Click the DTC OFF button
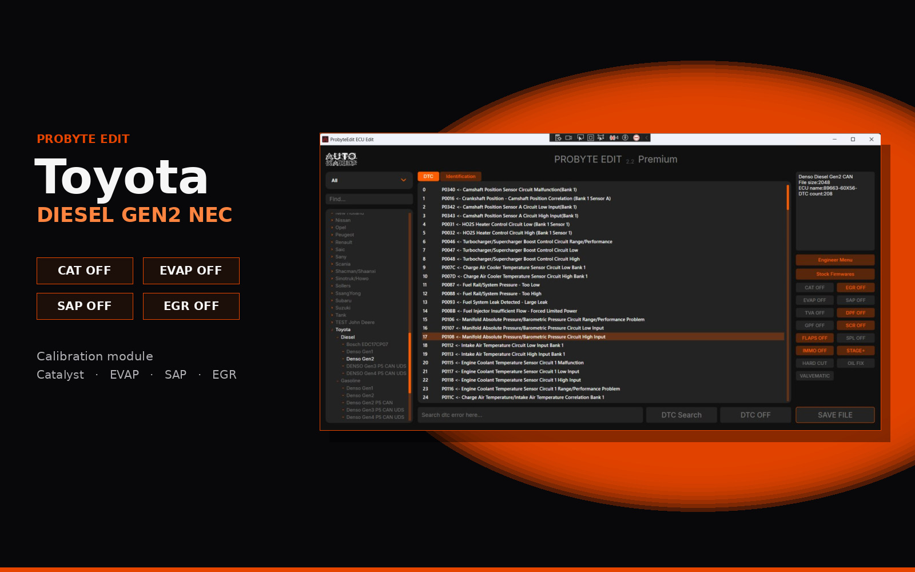 755,415
